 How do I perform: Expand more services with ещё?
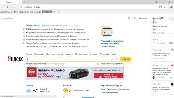(x=114, y=54)
